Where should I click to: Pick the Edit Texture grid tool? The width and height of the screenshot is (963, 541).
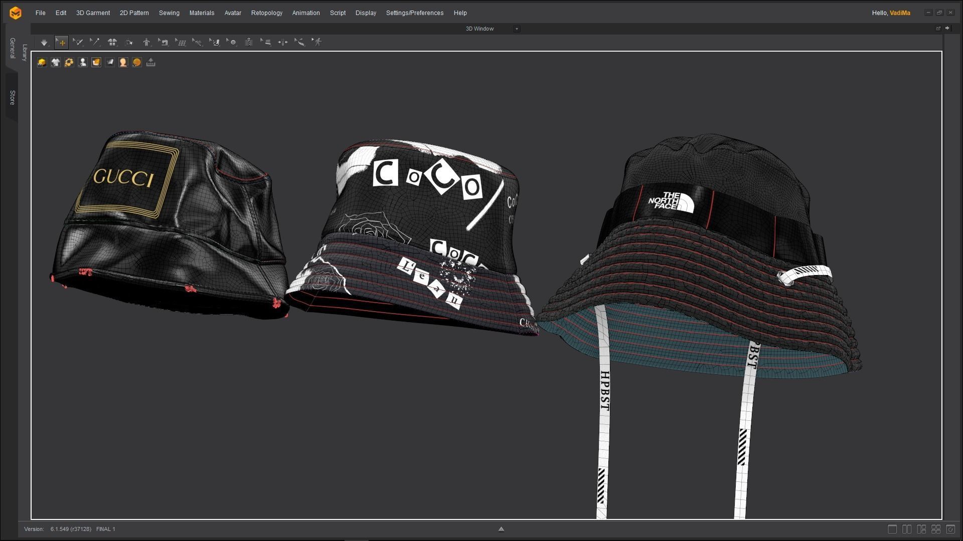pyautogui.click(x=181, y=43)
